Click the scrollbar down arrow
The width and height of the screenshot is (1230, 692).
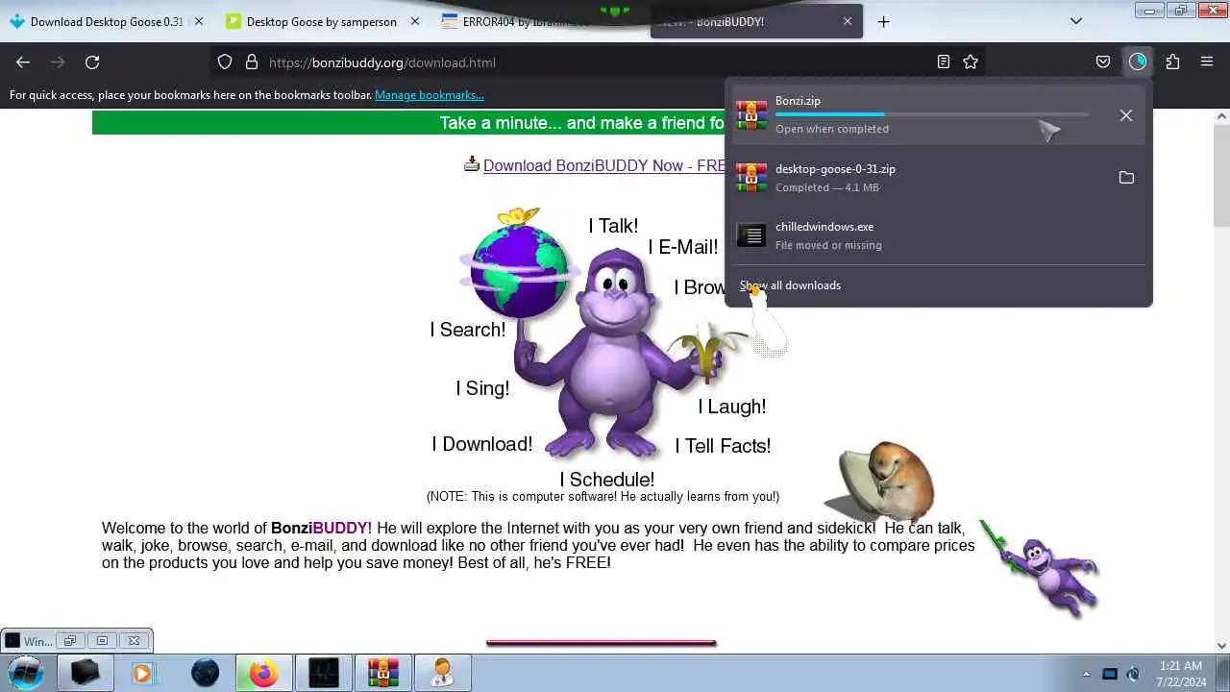click(1221, 646)
